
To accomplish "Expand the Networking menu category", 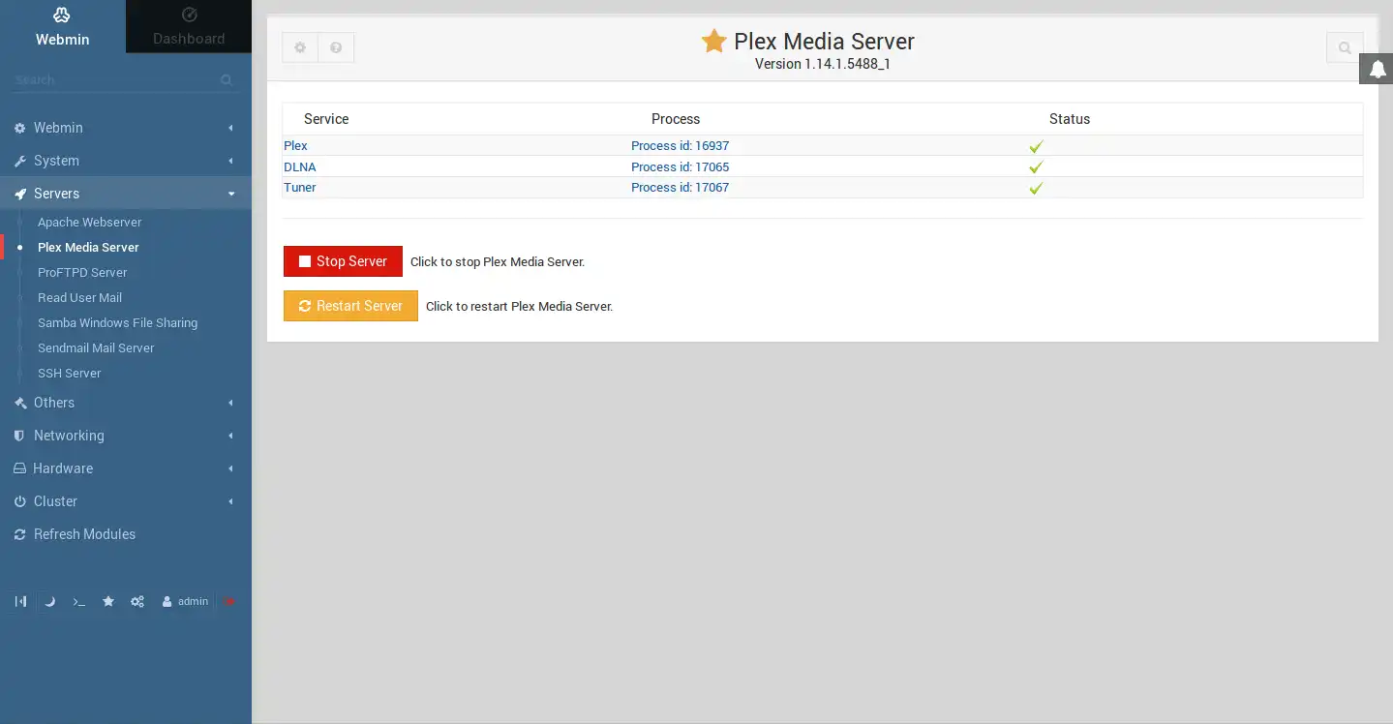I will click(126, 436).
